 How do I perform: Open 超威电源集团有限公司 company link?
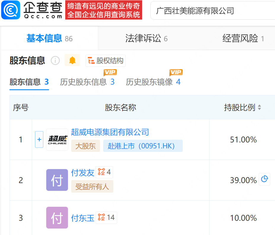point(110,132)
